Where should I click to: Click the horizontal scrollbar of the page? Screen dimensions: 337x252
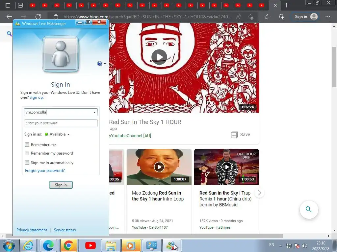144,236
